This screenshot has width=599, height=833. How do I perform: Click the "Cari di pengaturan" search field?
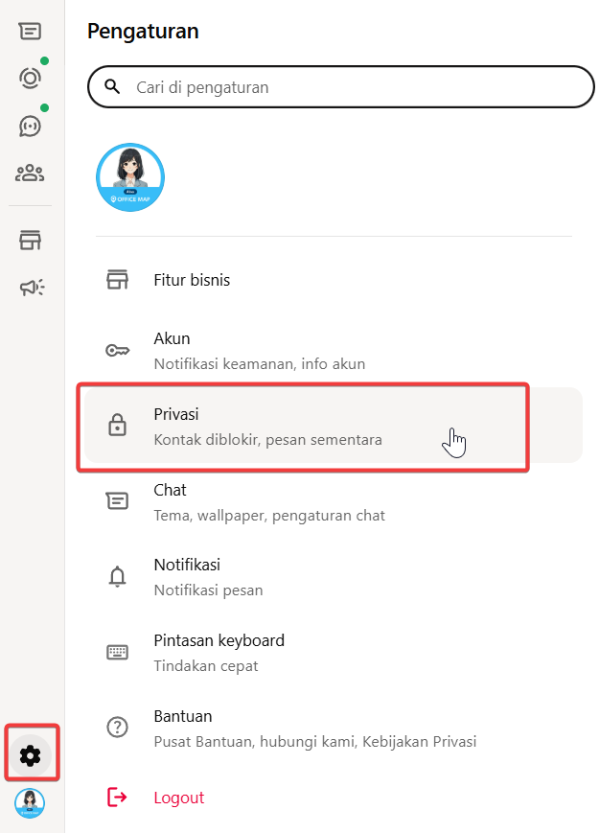pos(355,87)
